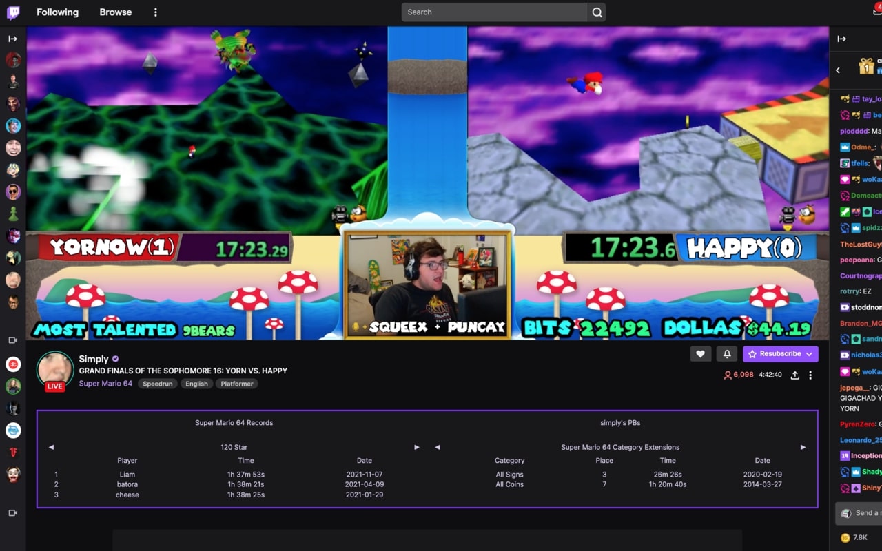The image size is (882, 551).
Task: Select the English tag
Action: tap(196, 384)
